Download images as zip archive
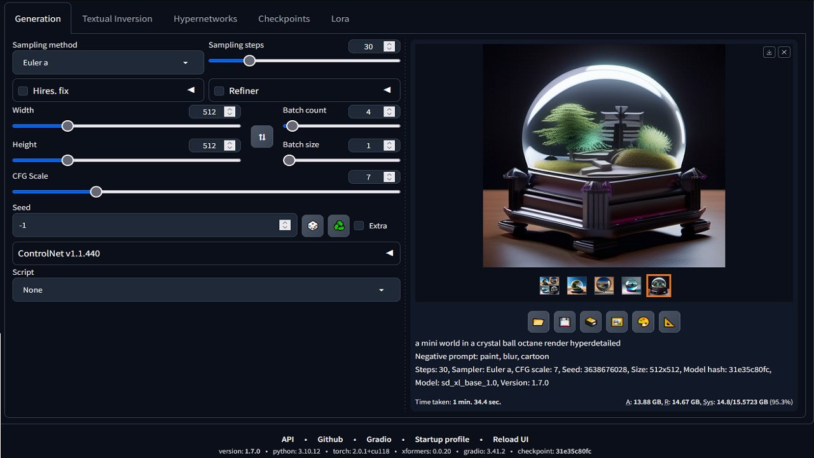 pos(590,321)
